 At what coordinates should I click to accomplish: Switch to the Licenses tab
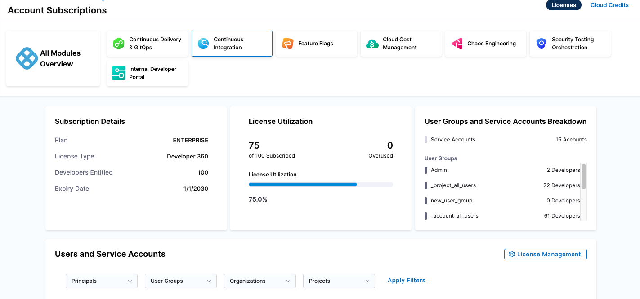(564, 5)
